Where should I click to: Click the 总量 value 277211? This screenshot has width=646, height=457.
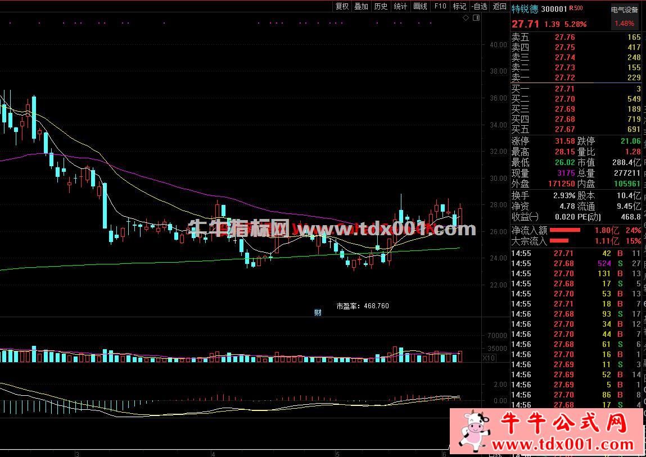pos(627,173)
